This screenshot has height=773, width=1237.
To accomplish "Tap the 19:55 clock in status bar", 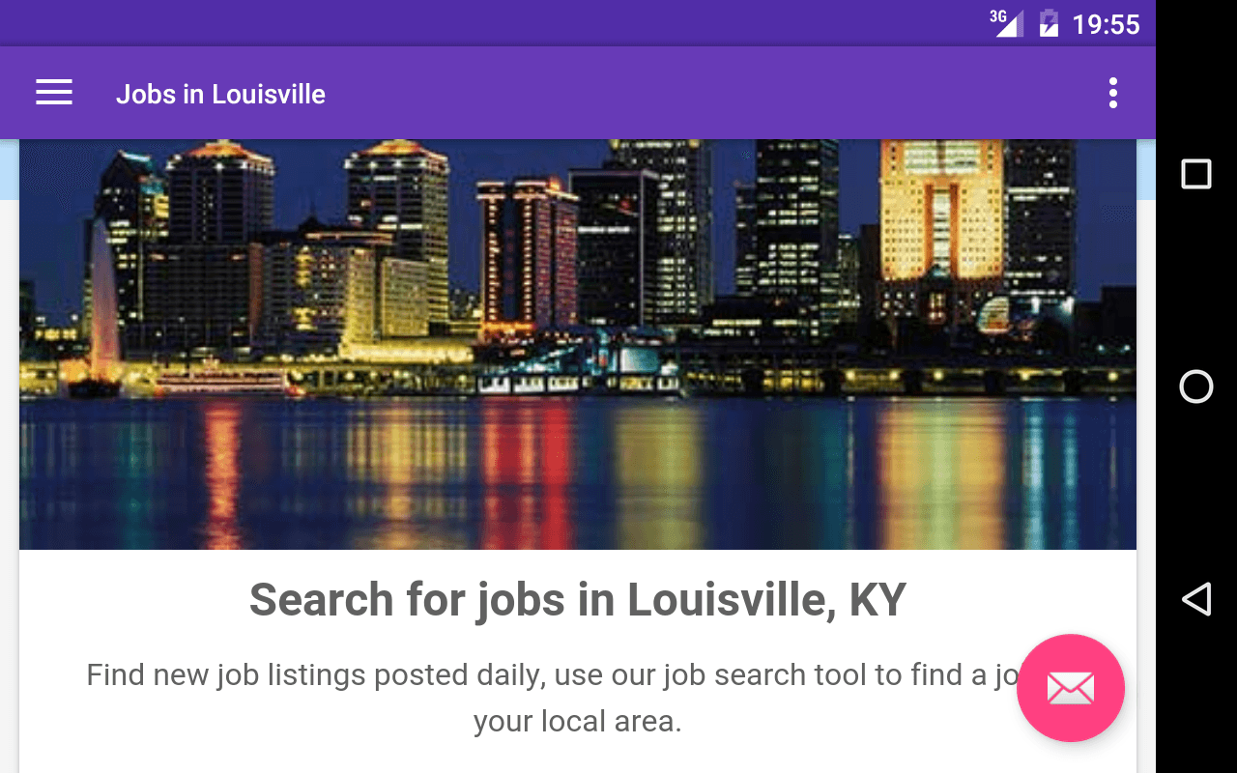I will [1107, 24].
